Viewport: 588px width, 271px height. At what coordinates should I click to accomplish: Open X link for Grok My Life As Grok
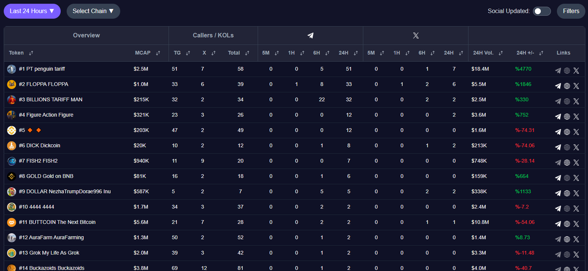[576, 254]
